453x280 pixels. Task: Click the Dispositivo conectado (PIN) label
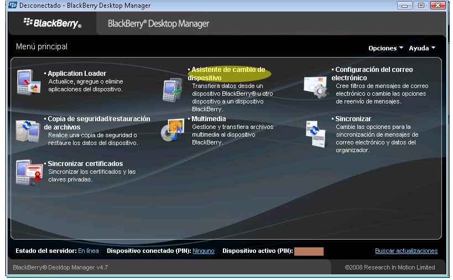149,251
